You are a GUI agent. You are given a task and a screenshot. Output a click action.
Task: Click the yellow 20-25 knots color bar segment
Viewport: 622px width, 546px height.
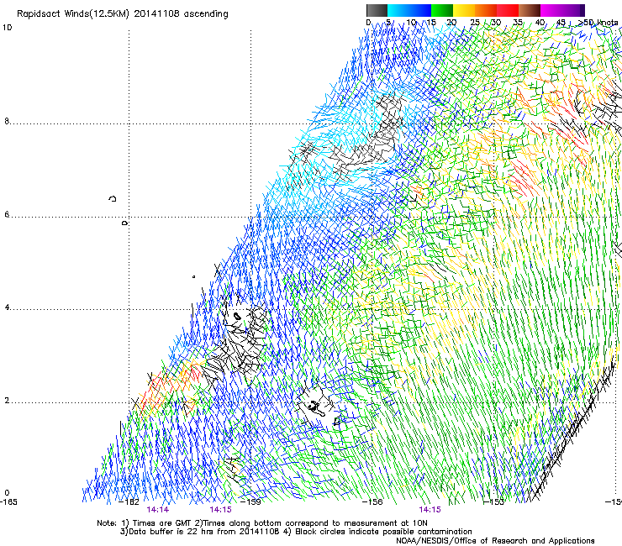point(464,10)
